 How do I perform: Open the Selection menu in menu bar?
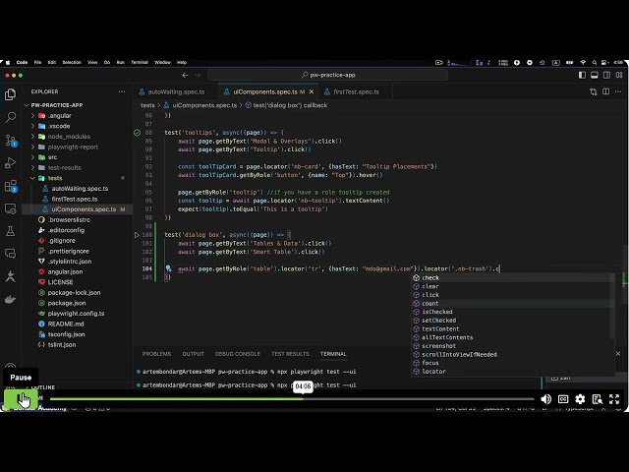coord(72,63)
